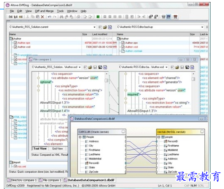The image size is (224, 189).
Task: Open the Help menu
Action: [83, 11]
